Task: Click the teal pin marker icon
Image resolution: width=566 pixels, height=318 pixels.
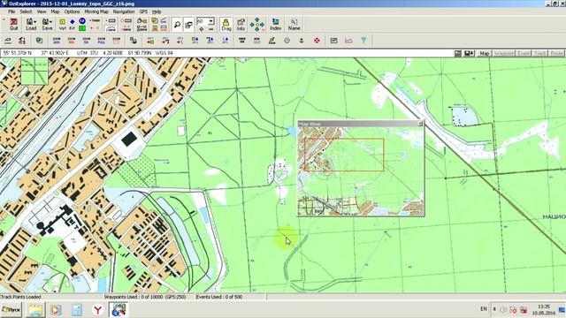Action: [363, 41]
